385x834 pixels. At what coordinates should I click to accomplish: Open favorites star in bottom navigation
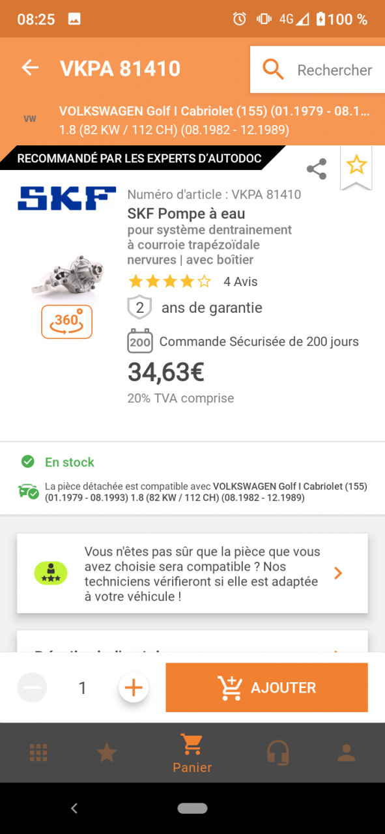point(107,753)
